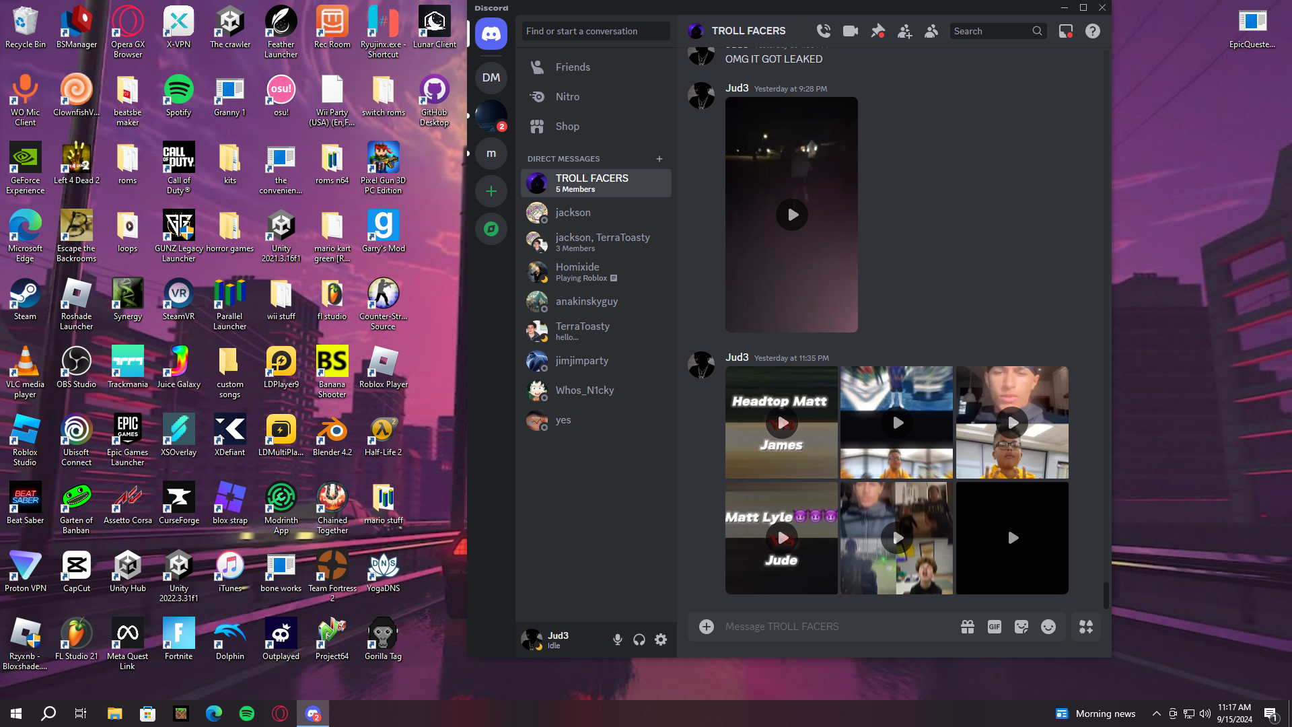Open the emoji picker
The height and width of the screenshot is (727, 1292).
point(1048,627)
